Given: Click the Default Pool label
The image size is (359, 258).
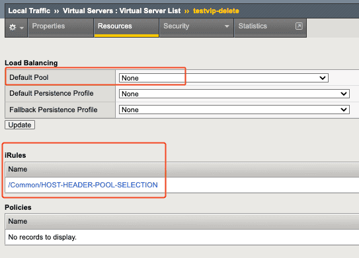Looking at the screenshot, I should 29,77.
